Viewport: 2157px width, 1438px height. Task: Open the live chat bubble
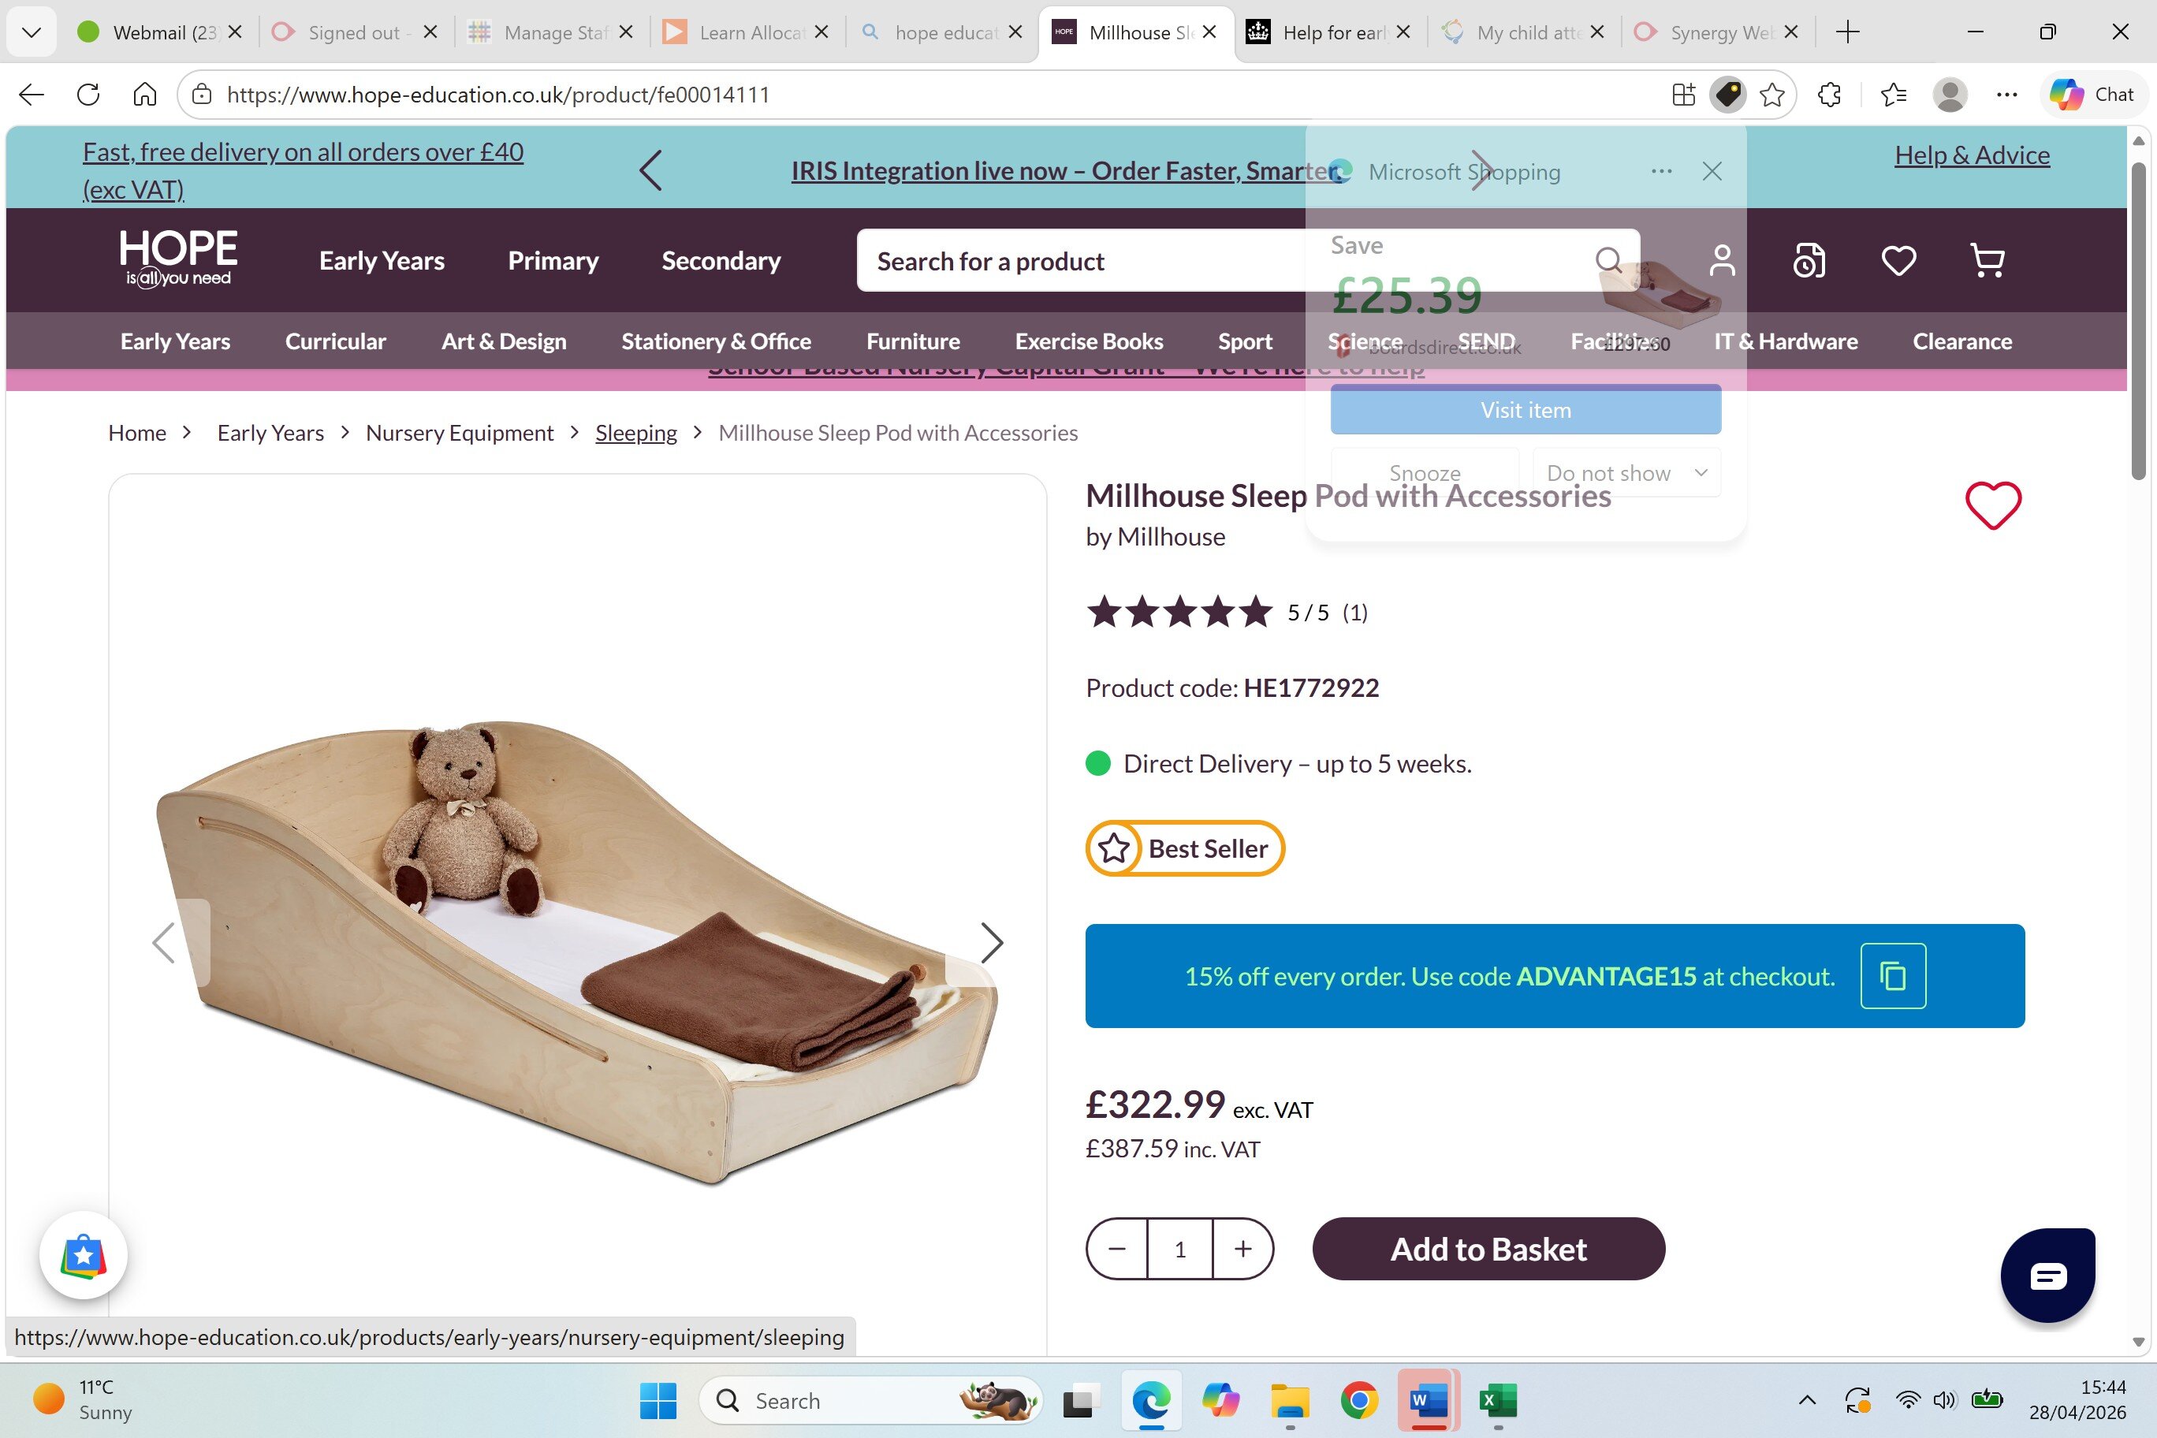[x=2047, y=1275]
